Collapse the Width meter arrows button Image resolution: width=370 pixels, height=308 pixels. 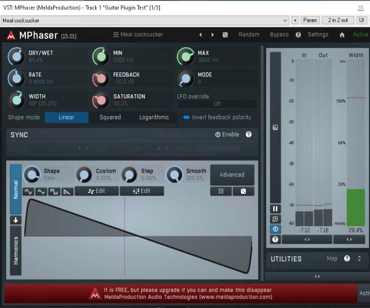coord(349,239)
